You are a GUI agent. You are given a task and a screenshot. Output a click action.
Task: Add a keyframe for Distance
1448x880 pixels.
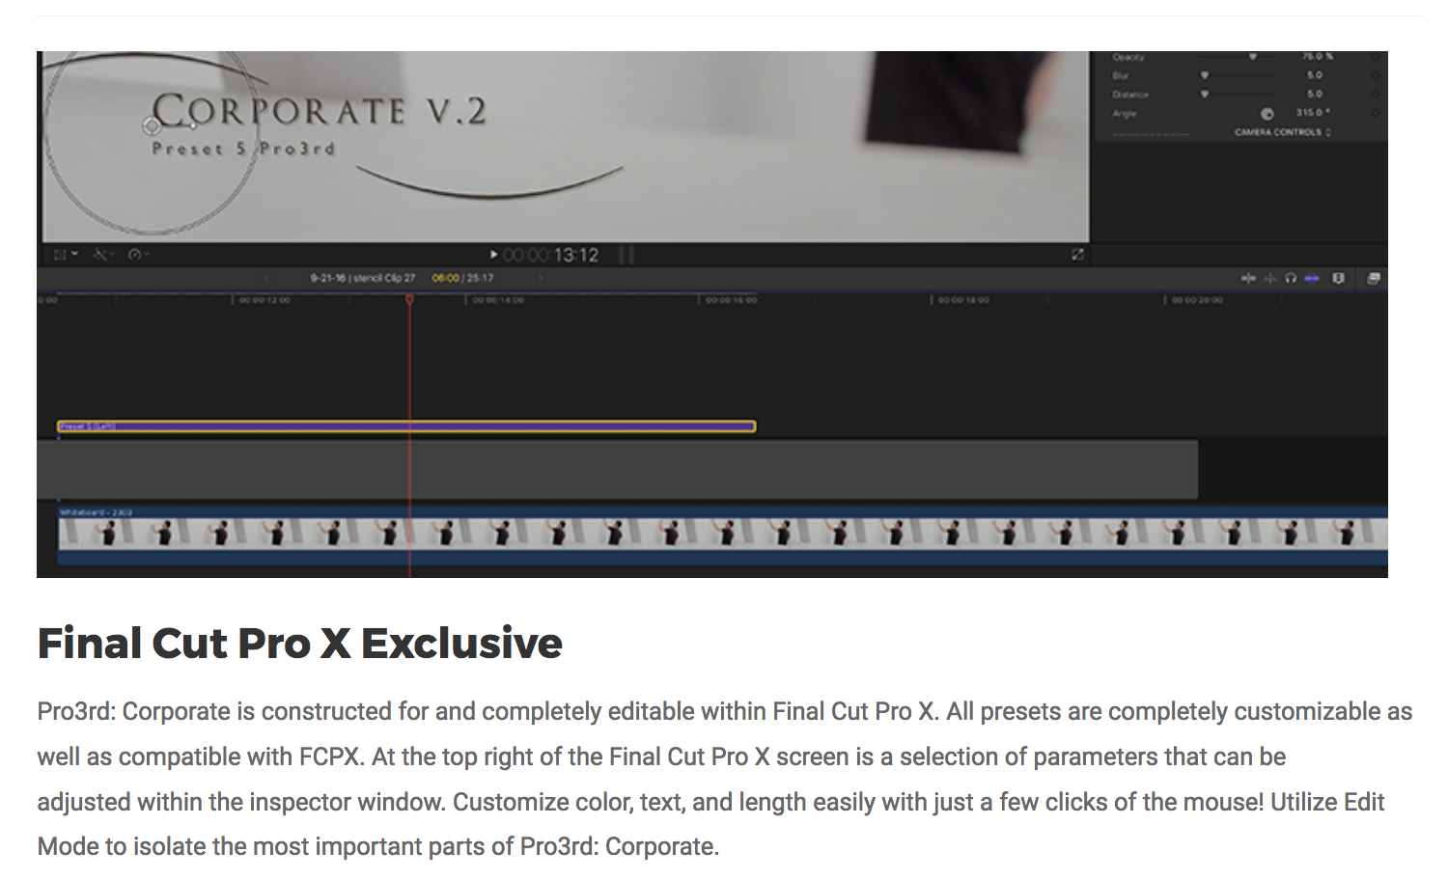[x=1375, y=95]
